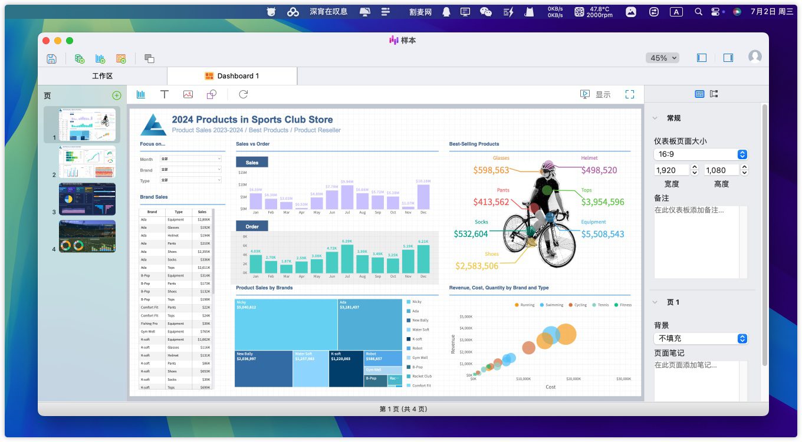The width and height of the screenshot is (802, 442).
Task: Insert a chart with the bar chart tool
Action: pyautogui.click(x=141, y=94)
